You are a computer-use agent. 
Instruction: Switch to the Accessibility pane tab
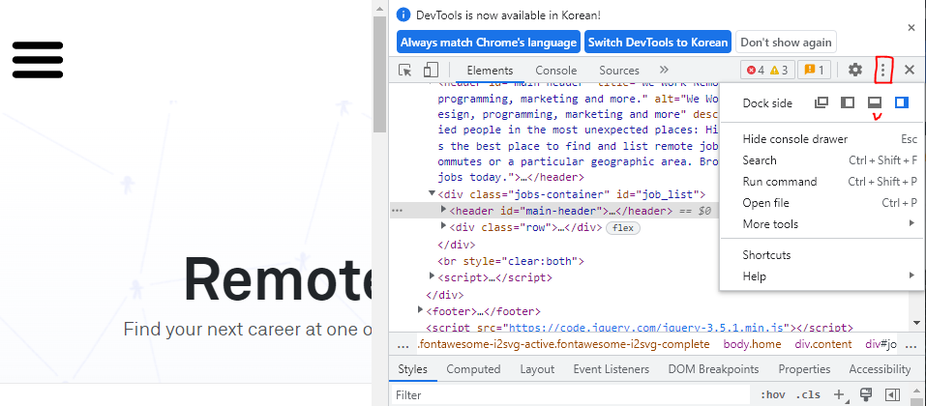pos(880,369)
